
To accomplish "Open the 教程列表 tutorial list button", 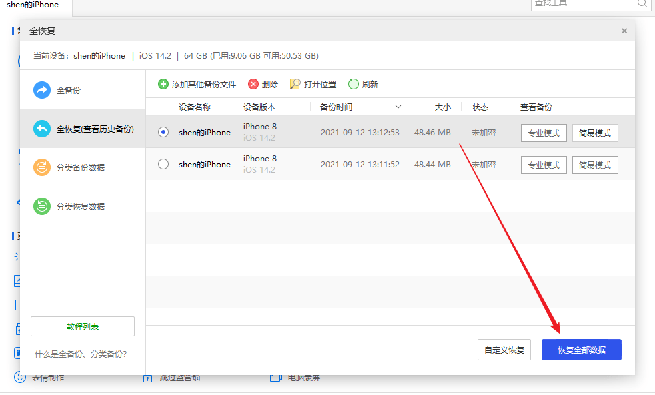I will click(x=83, y=326).
